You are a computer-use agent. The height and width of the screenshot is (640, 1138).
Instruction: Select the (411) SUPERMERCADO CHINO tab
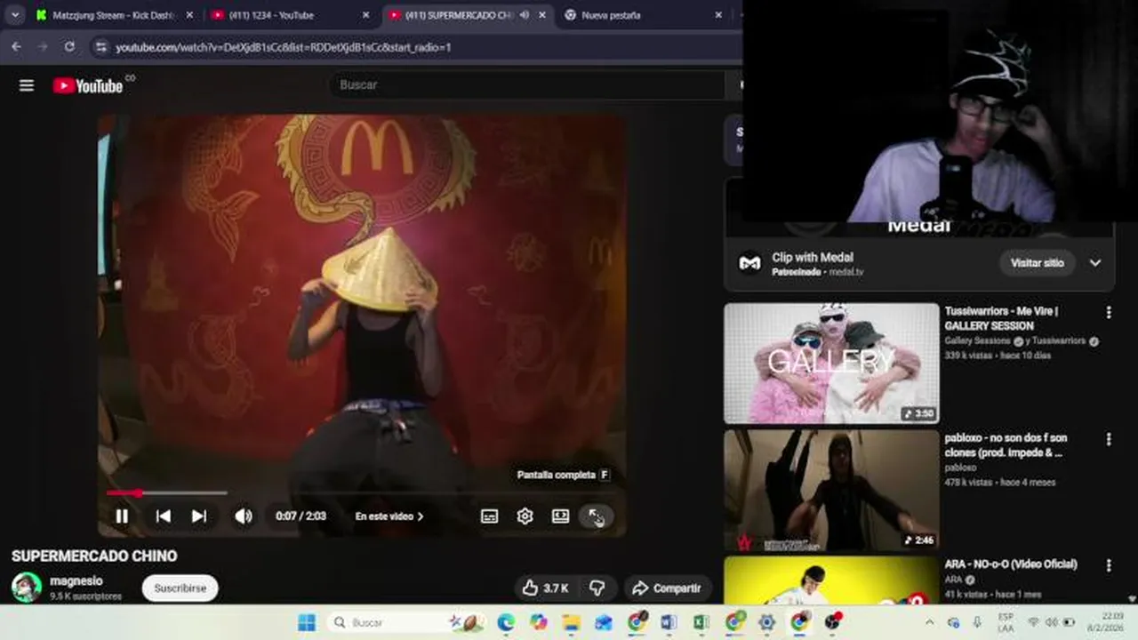[466, 15]
